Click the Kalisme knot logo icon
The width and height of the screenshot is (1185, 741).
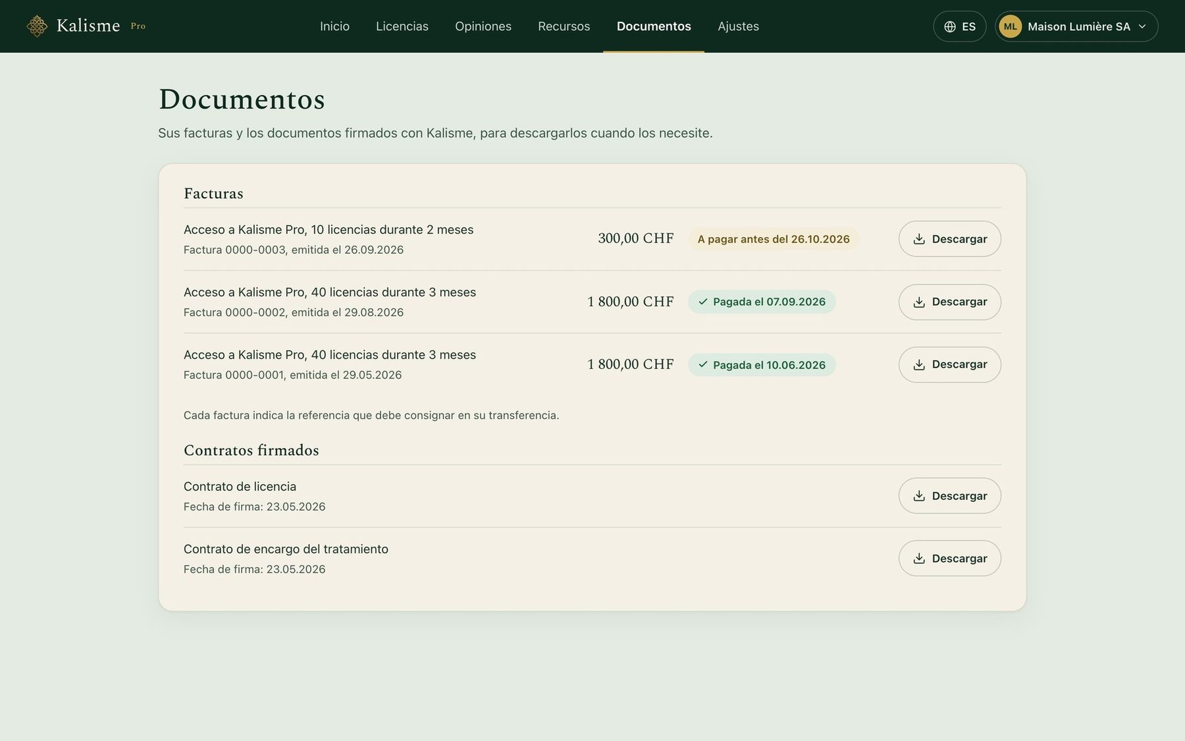pyautogui.click(x=37, y=26)
